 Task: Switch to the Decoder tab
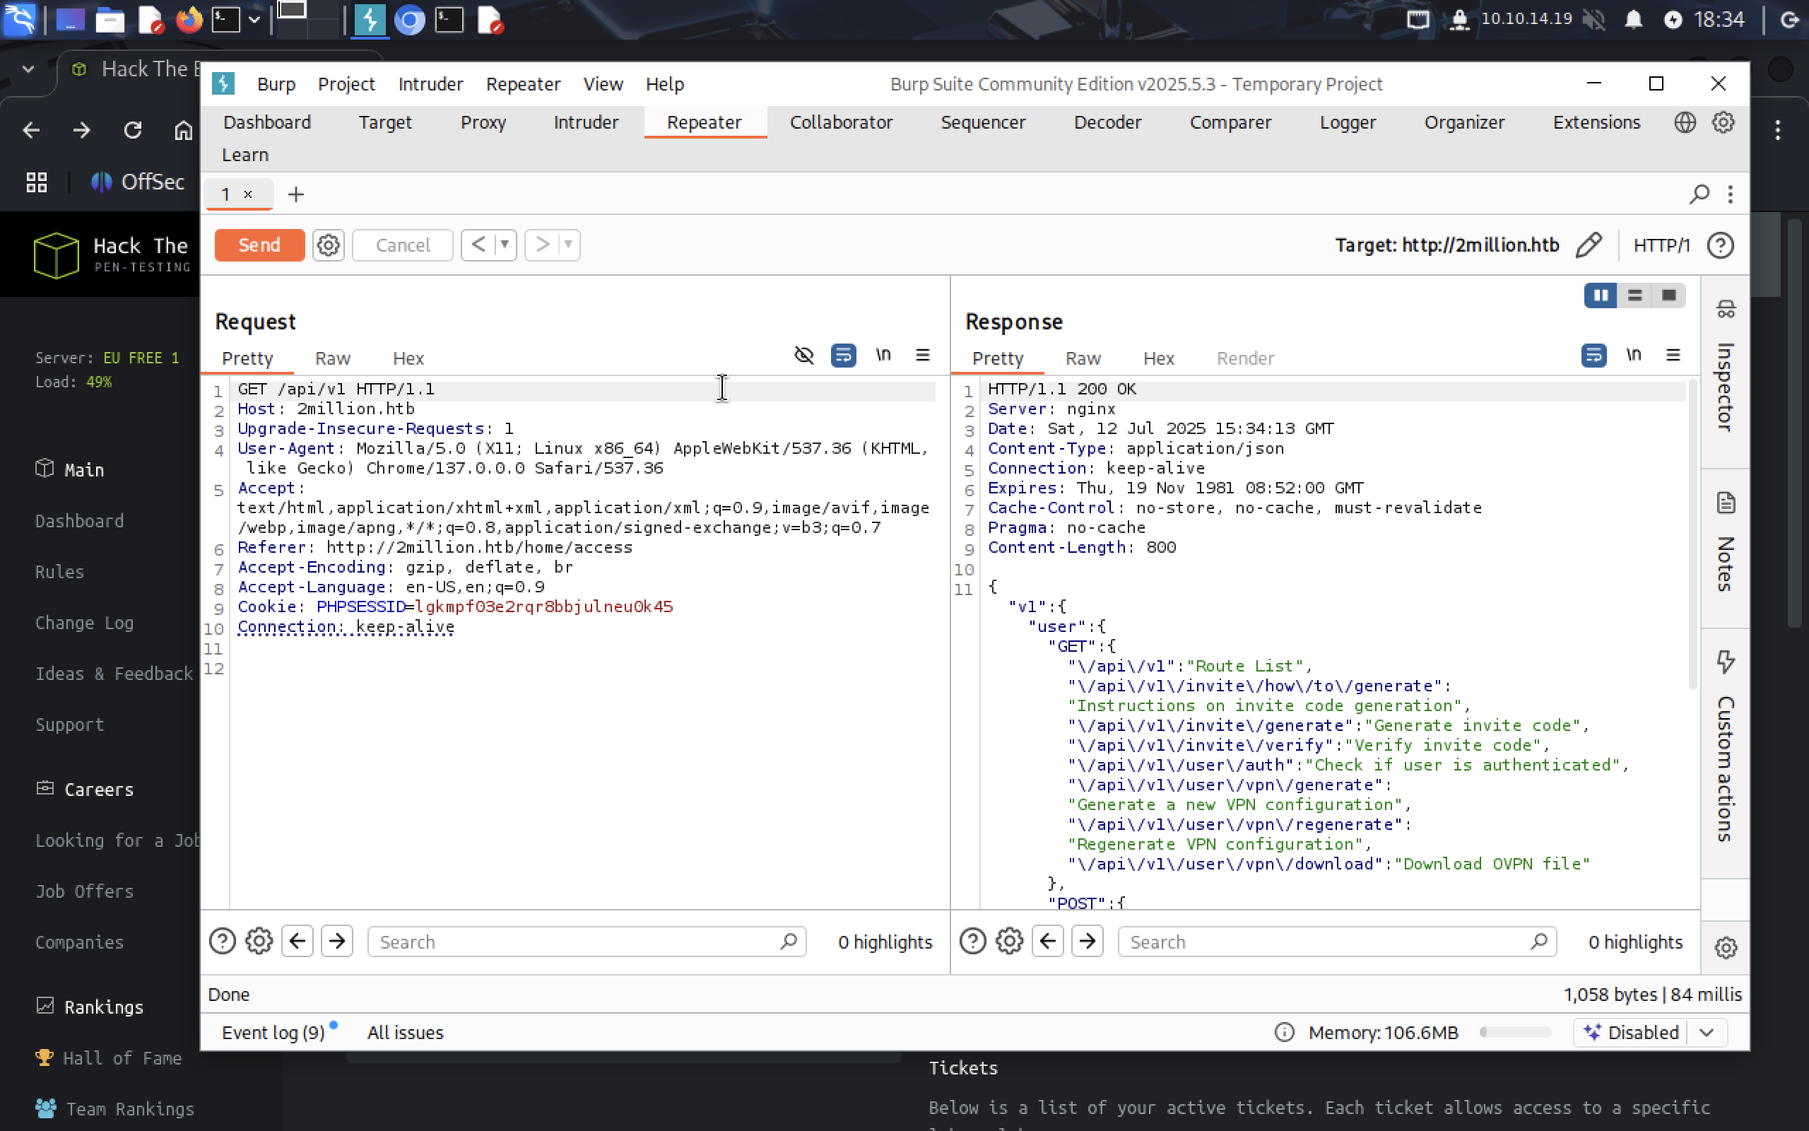(1107, 122)
